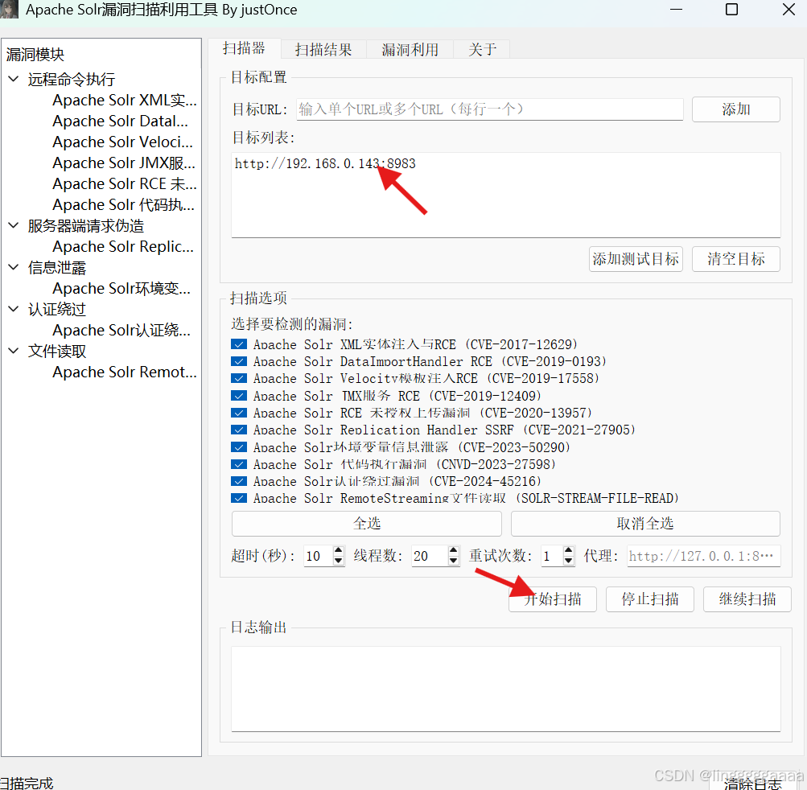Decrease 重试次数 with down arrow
Image resolution: width=807 pixels, height=790 pixels.
(569, 561)
